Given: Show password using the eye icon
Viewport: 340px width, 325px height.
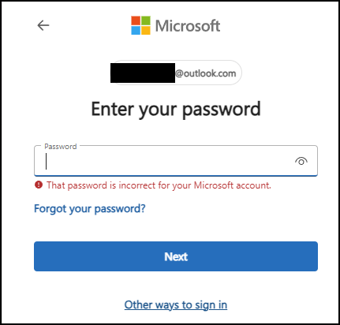Looking at the screenshot, I should (x=301, y=161).
